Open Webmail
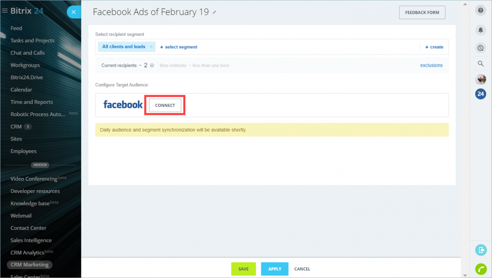 tap(21, 215)
